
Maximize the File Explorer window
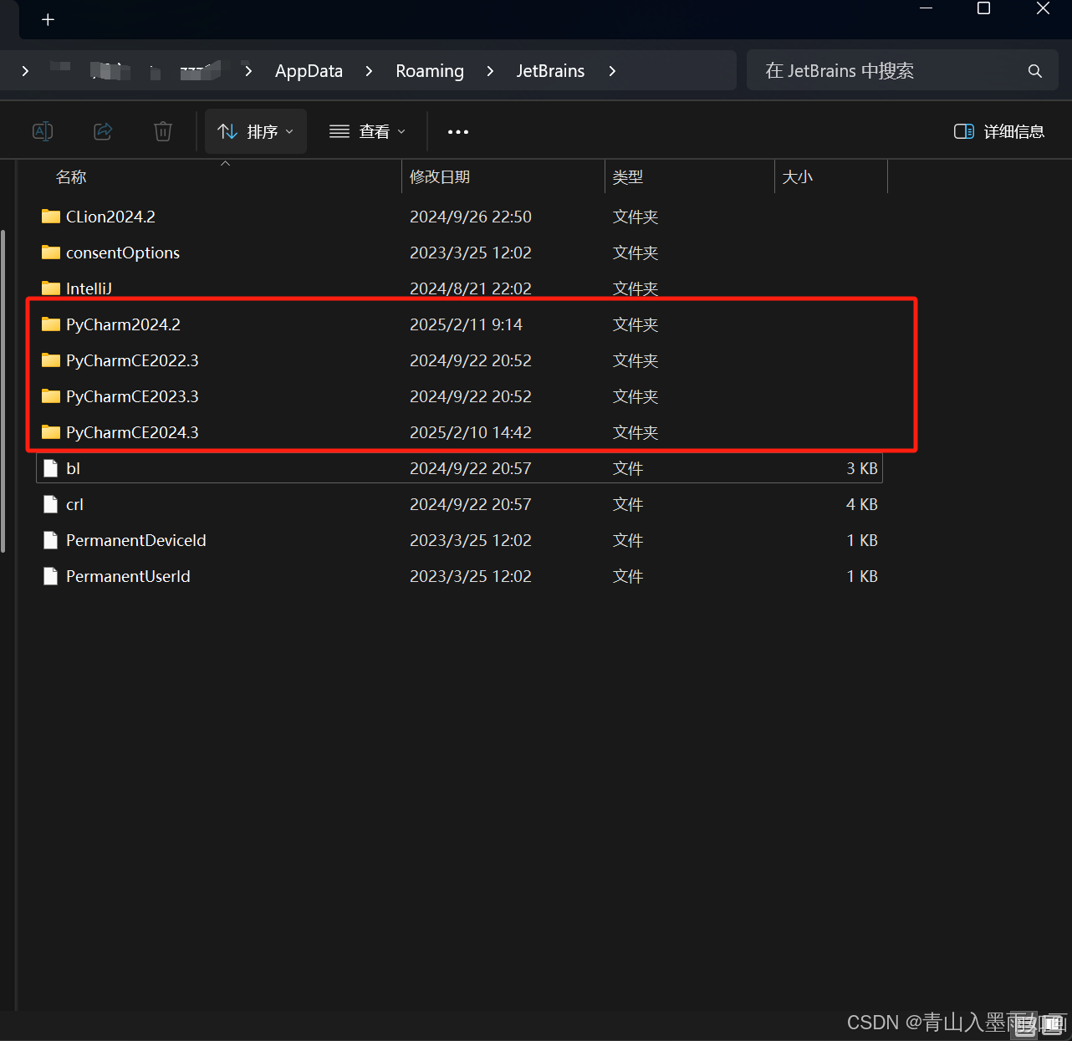click(984, 8)
